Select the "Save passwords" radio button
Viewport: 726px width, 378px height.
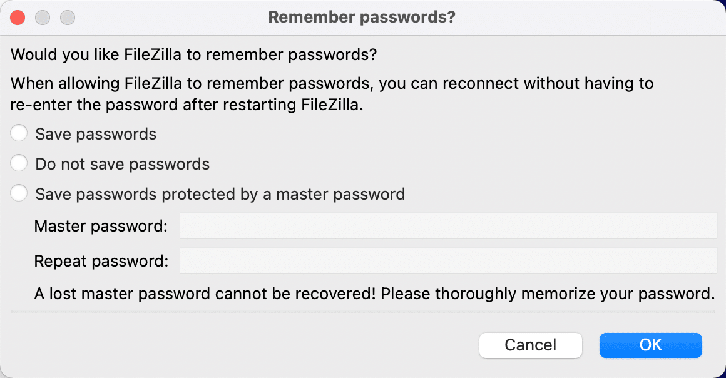(19, 133)
